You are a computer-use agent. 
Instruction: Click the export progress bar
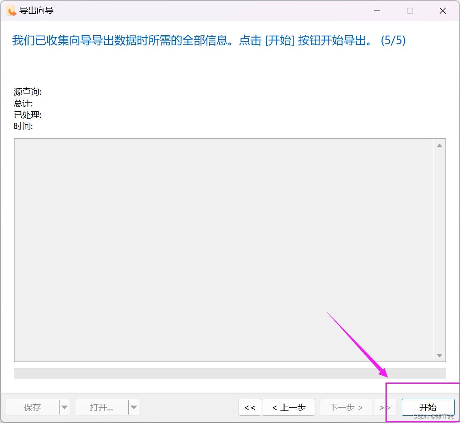(x=230, y=374)
